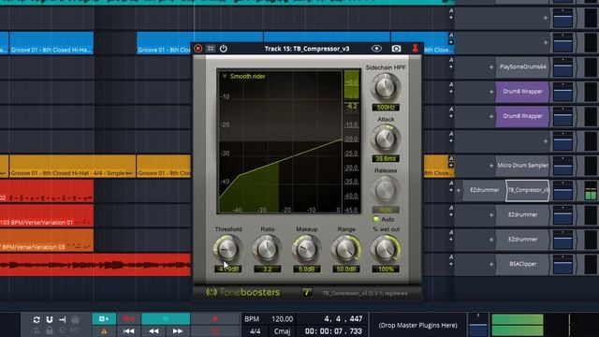Click the 38.6ms attack value field
This screenshot has width=599, height=337.
(x=386, y=158)
